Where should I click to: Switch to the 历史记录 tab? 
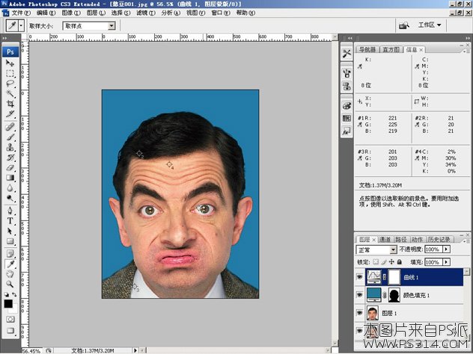(x=439, y=239)
